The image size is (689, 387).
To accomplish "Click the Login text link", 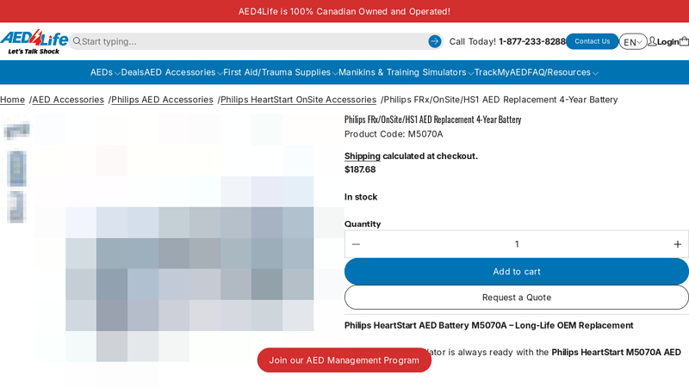I will click(668, 41).
